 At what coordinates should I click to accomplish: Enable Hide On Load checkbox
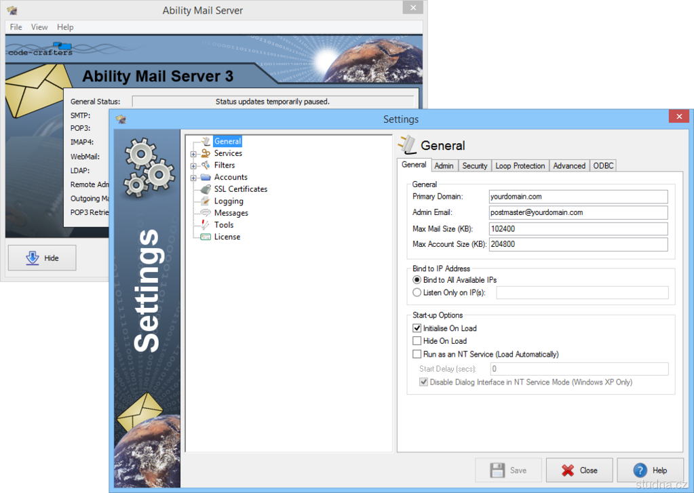(417, 341)
